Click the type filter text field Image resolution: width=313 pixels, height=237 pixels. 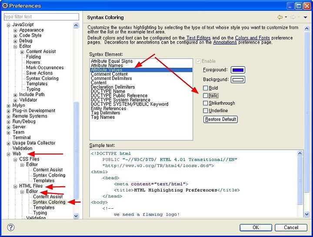(x=42, y=17)
